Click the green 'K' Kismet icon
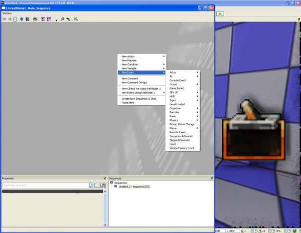Image resolution: width=301 pixels, height=233 pixels. point(76,19)
